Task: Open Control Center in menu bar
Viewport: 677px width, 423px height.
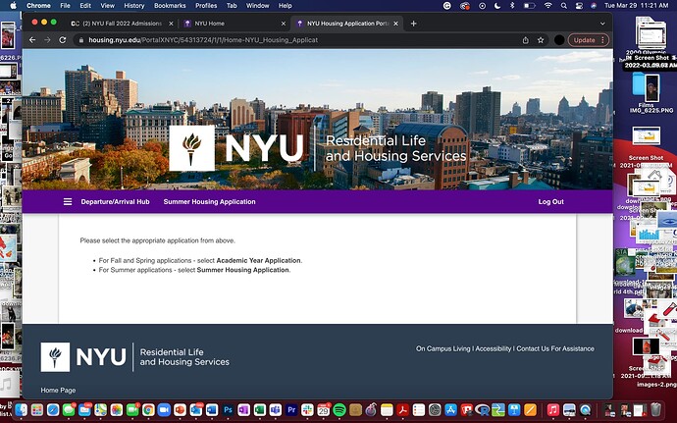Action: click(x=579, y=6)
